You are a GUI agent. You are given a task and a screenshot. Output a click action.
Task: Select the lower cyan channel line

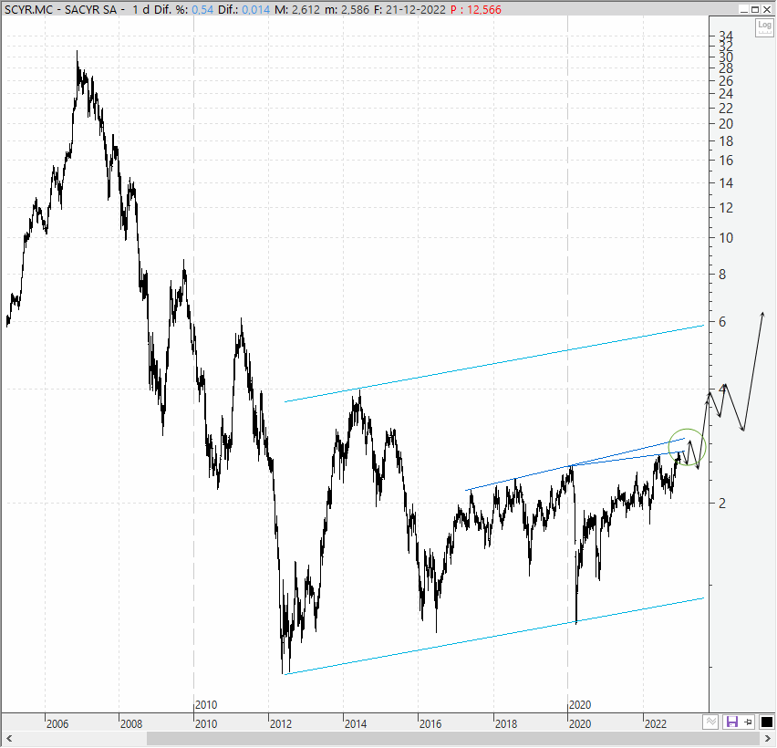point(494,636)
